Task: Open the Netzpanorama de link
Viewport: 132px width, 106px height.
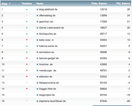Action: (49, 83)
